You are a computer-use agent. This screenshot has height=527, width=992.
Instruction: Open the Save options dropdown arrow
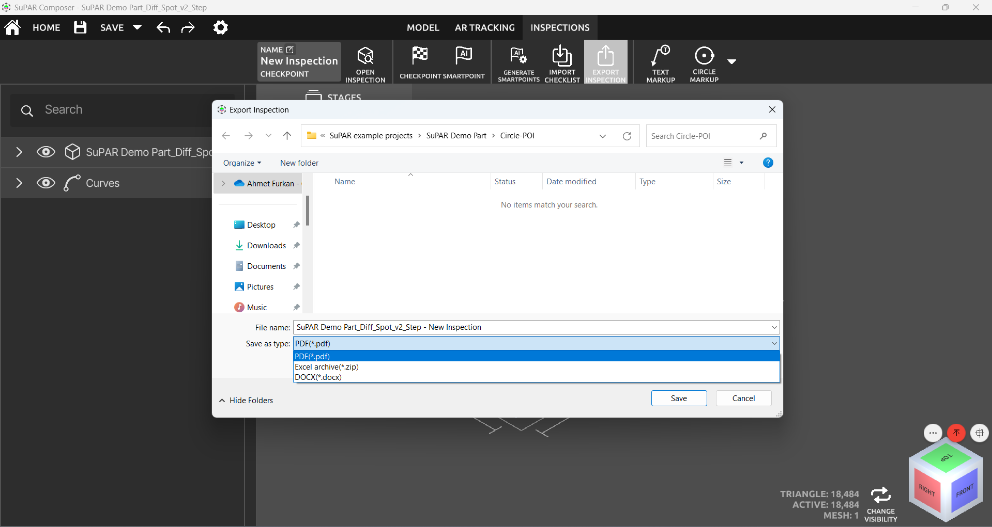pyautogui.click(x=137, y=27)
